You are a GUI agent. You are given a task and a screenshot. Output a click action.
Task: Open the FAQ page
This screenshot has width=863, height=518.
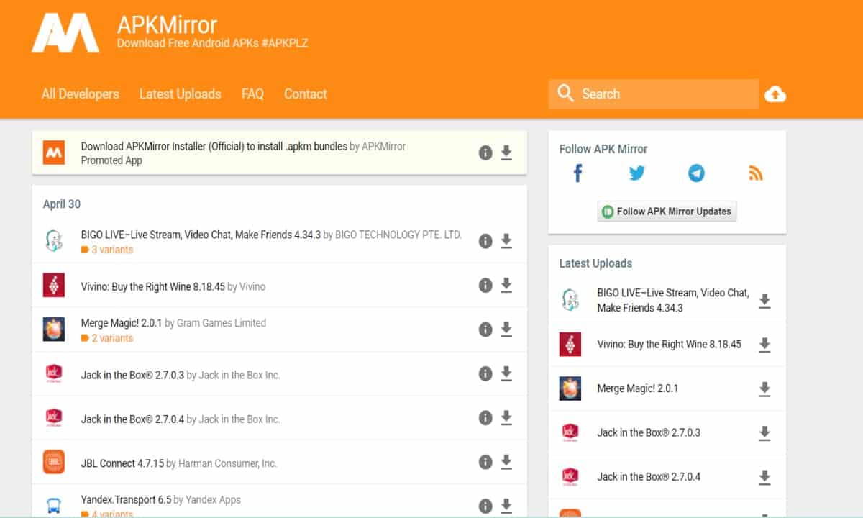pos(252,94)
